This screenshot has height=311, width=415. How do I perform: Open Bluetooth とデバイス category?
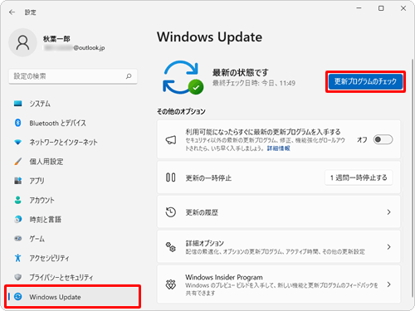(73, 123)
